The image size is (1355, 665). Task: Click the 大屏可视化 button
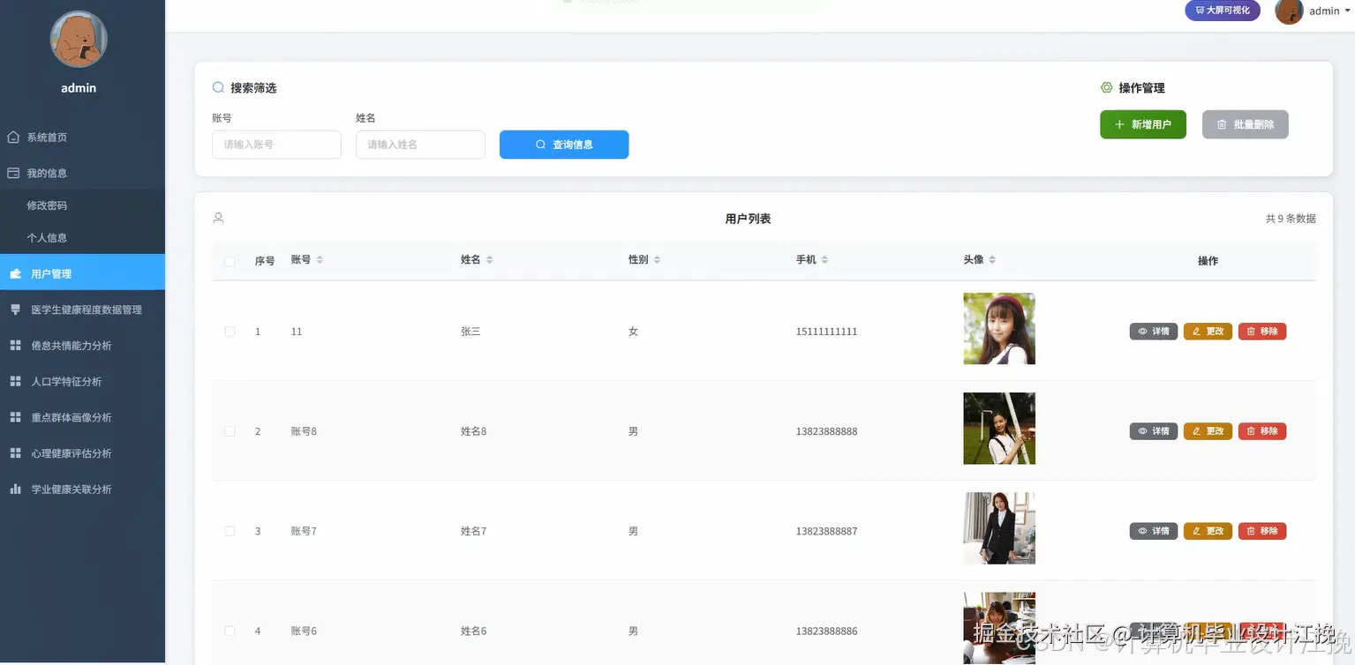pyautogui.click(x=1223, y=11)
